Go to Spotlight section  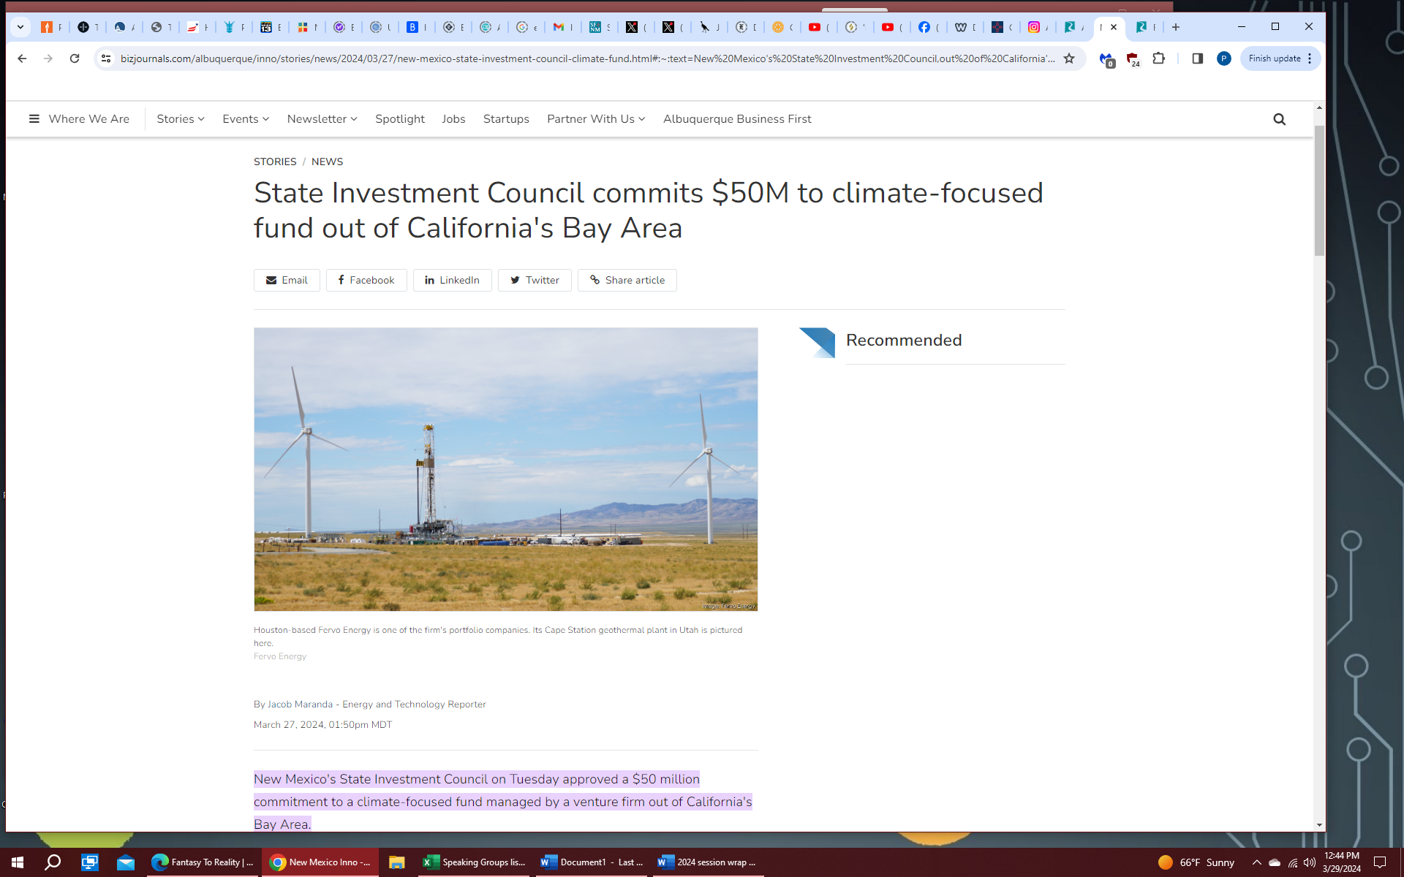(399, 119)
